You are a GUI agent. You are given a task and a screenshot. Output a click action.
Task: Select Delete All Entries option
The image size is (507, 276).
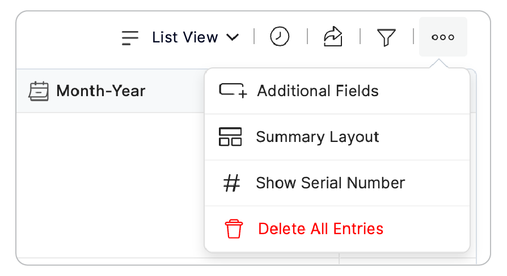(x=320, y=229)
